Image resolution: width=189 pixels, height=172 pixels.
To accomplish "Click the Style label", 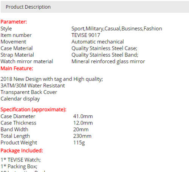I will (x=6, y=29).
